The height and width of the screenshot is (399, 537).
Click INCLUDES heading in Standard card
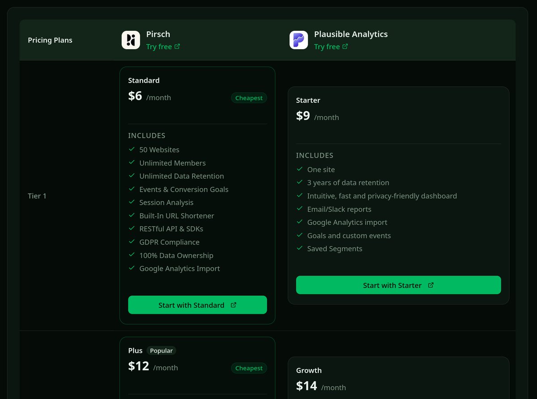click(x=147, y=135)
